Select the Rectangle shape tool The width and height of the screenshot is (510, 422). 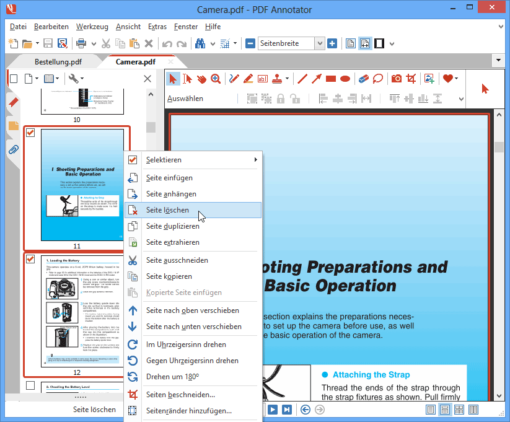pos(330,79)
